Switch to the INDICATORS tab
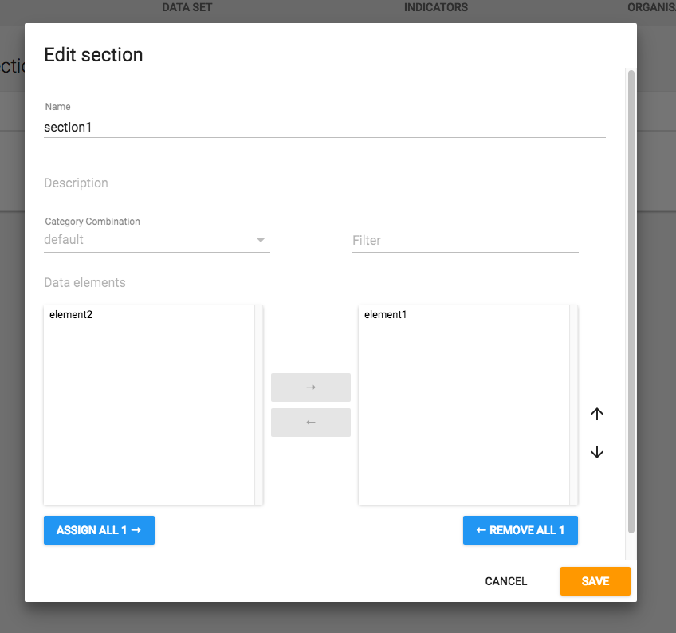676x633 pixels. (x=435, y=7)
